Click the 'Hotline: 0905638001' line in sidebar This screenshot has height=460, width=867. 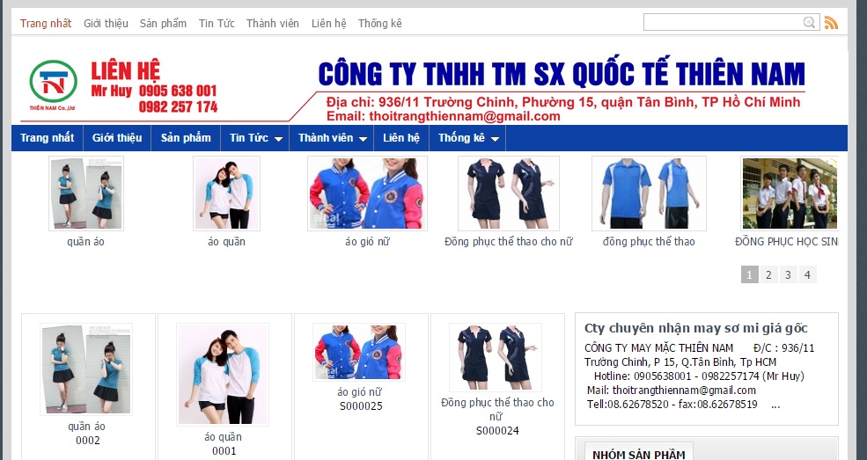point(699,376)
